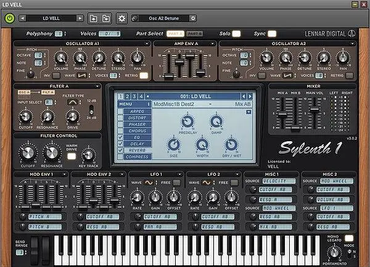Click the reverb Dry / Wet knob
Image resolution: width=370 pixels, height=267 pixels.
coord(231,145)
